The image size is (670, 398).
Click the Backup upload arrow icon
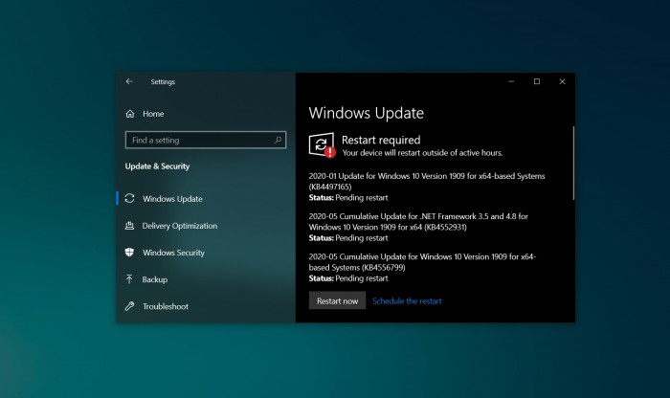[x=130, y=279]
